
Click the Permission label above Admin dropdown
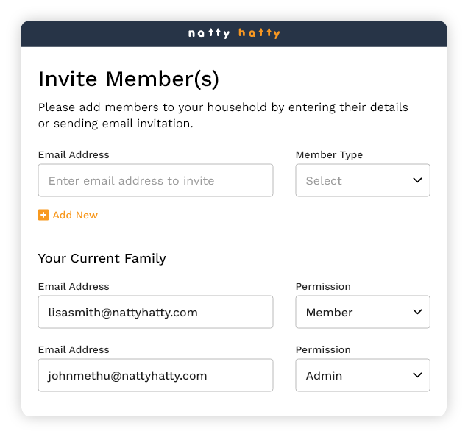(x=323, y=349)
